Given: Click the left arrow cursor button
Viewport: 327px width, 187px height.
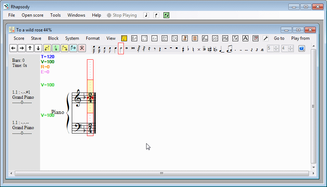Looking at the screenshot, I should (x=13, y=48).
